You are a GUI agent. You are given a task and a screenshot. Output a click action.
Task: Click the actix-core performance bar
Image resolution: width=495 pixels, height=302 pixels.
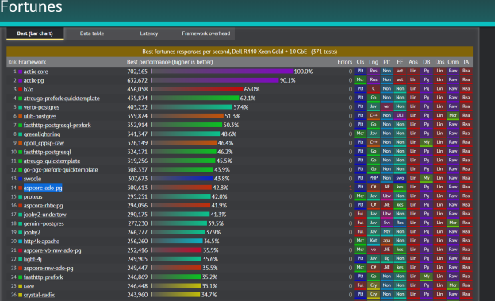point(222,72)
